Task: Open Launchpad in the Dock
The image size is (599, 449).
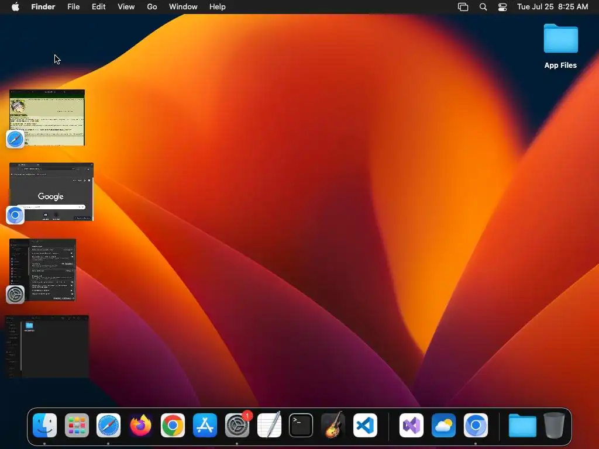Action: (77, 426)
